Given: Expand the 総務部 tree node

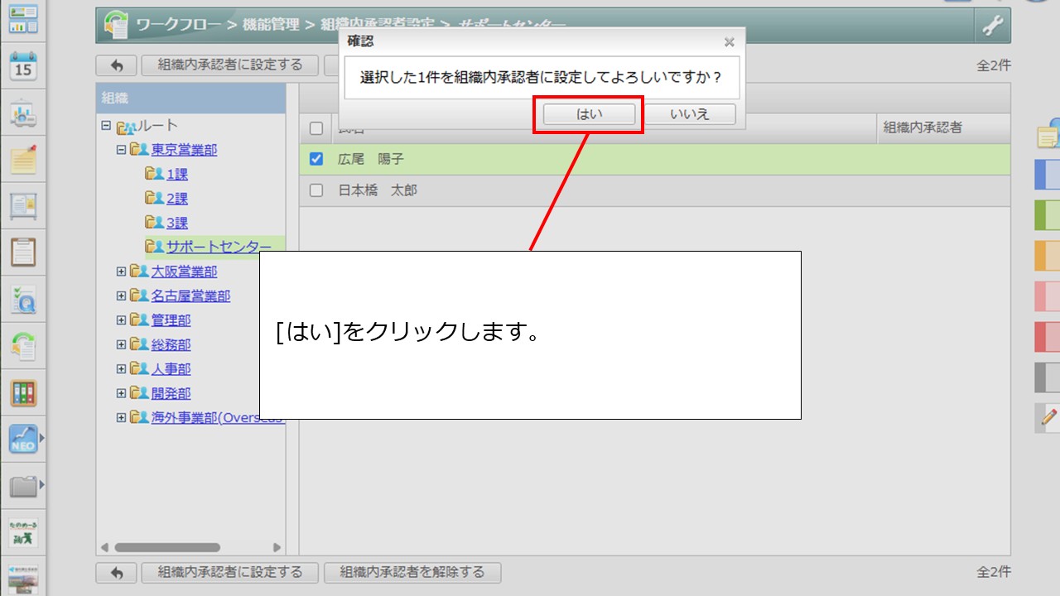Looking at the screenshot, I should pos(121,344).
